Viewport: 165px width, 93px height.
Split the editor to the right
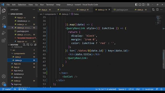click(x=158, y=10)
